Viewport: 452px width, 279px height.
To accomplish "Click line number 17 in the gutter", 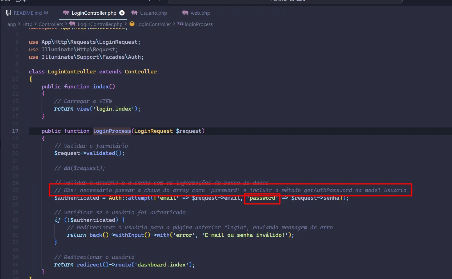I will [15, 131].
